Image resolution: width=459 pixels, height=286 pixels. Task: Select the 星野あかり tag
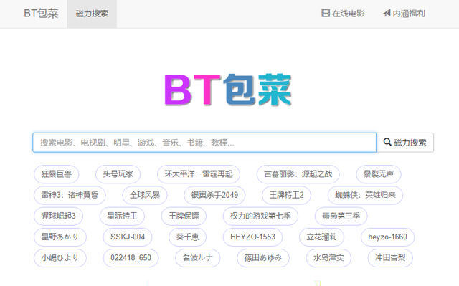pyautogui.click(x=60, y=237)
